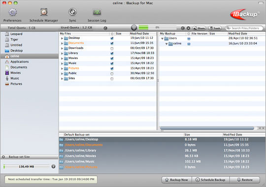The image size is (266, 187).
Task: Uncheck the Documents folder checkbox
Action: tap(112, 43)
